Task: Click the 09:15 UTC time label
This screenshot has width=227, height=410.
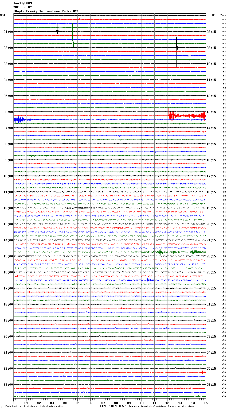Action: point(211,48)
